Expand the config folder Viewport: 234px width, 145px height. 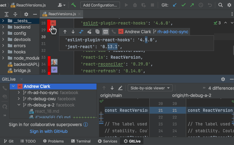pyautogui.click(x=3, y=33)
